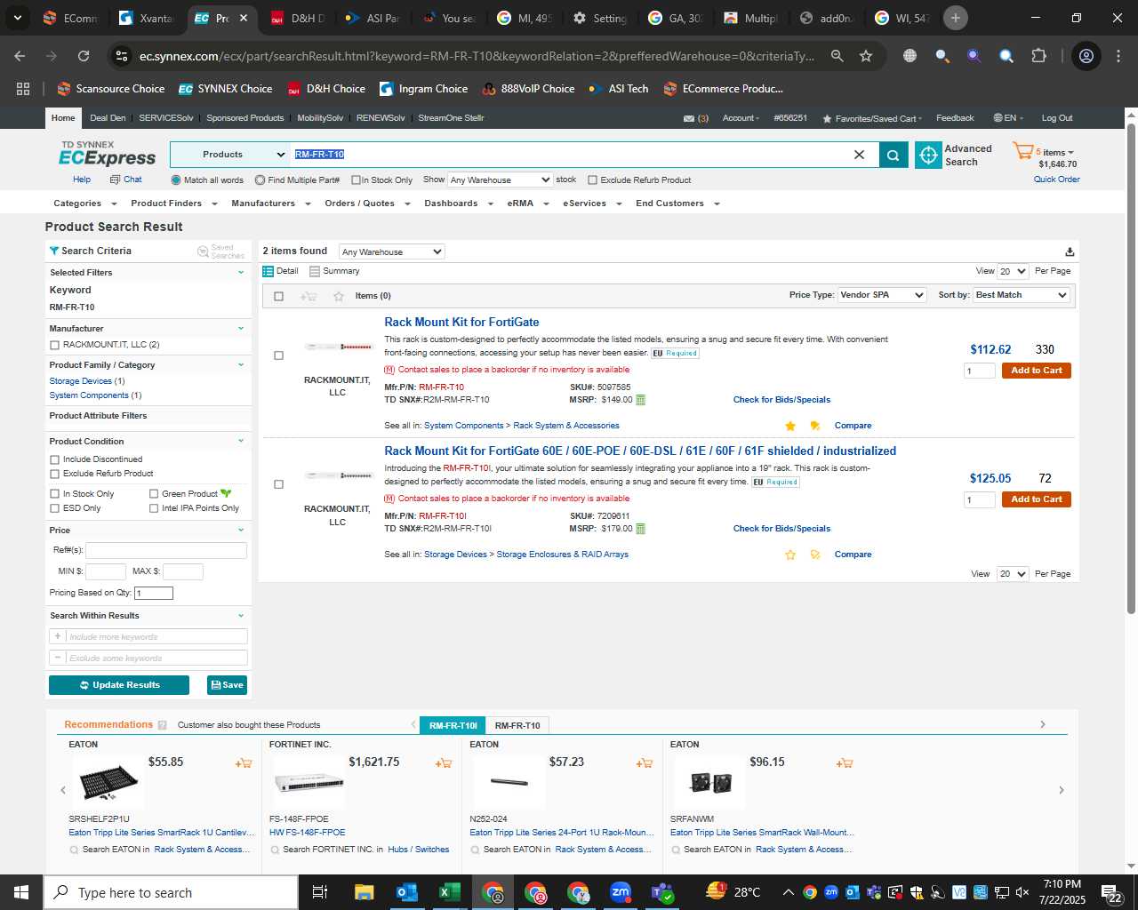This screenshot has height=910, width=1138.
Task: Click add-selected-to-cart icon in items header
Action: coord(309,296)
